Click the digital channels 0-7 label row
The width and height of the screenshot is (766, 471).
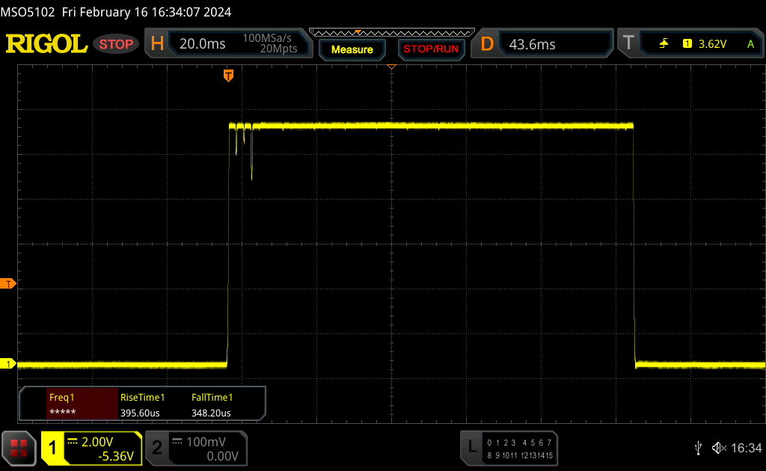pos(519,443)
